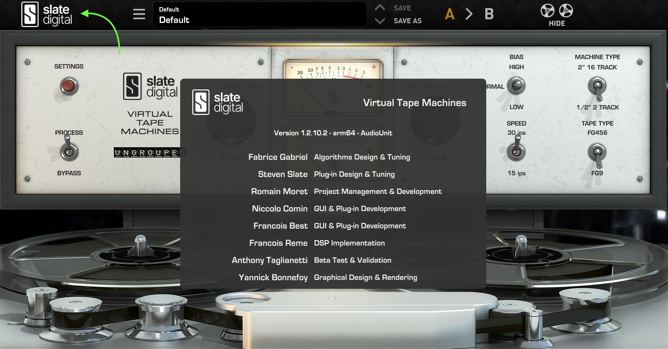Click the Francois Reme credit line
Image resolution: width=668 pixels, height=349 pixels.
(x=317, y=243)
